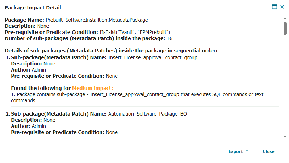Click Insert_License_approval_contact_group sub-package name in heading

(x=152, y=57)
